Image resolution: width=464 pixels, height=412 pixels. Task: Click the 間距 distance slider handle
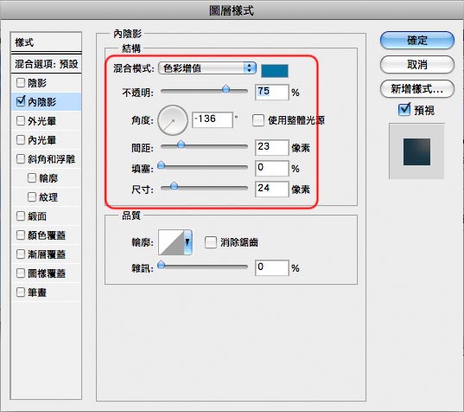(x=181, y=145)
